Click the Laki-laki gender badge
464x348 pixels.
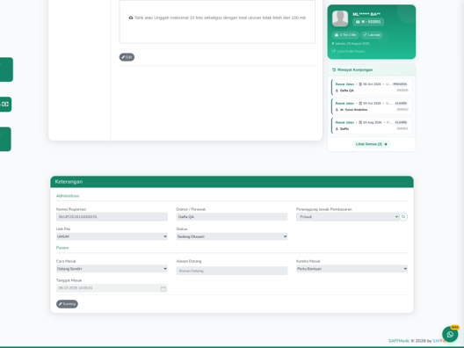(372, 35)
